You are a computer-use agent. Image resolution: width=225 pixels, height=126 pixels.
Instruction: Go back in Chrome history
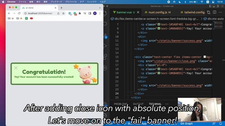click(x=9, y=13)
